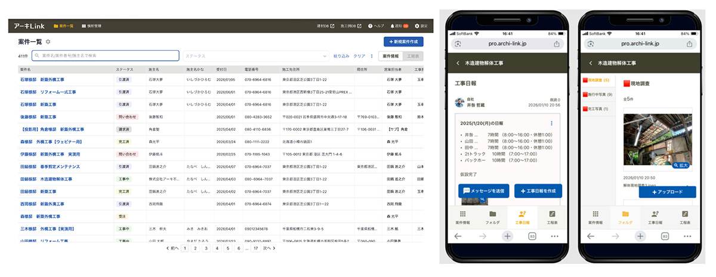Open 西岡様邸 新築外溝工事 project

(42, 204)
